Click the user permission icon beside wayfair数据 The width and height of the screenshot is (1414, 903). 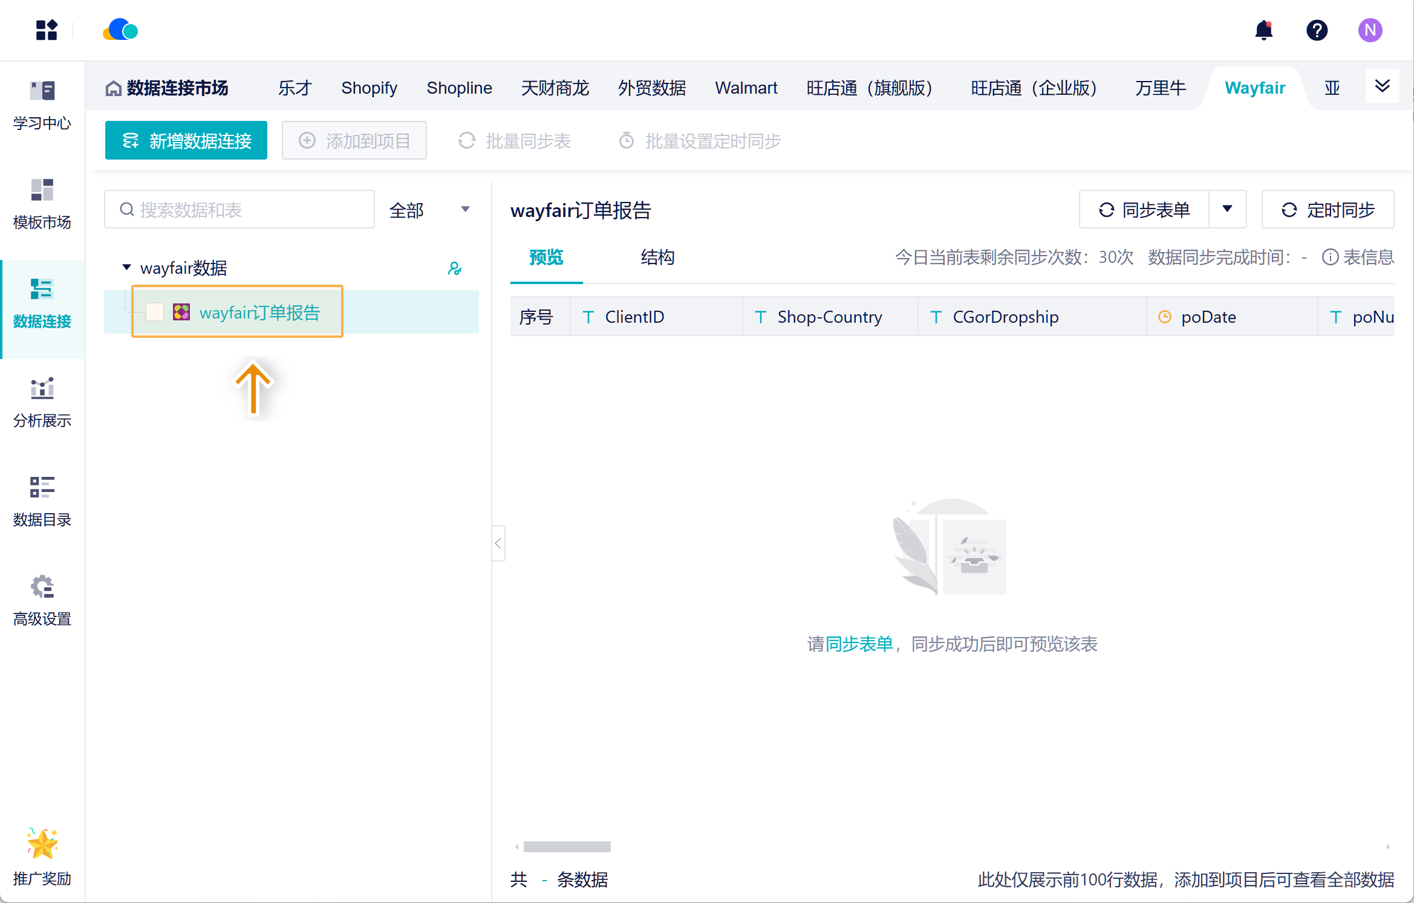(x=455, y=268)
